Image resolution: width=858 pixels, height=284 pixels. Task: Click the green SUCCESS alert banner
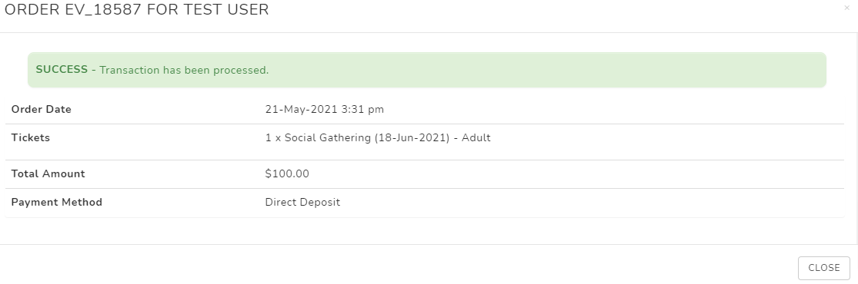pos(427,70)
